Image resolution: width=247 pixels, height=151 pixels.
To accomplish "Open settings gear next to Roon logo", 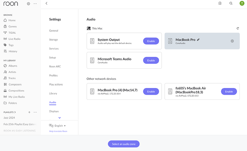I will pyautogui.click(x=28, y=4).
